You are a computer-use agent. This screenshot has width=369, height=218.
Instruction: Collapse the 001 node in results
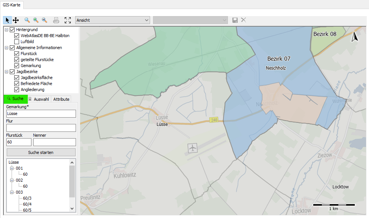(x=12, y=168)
